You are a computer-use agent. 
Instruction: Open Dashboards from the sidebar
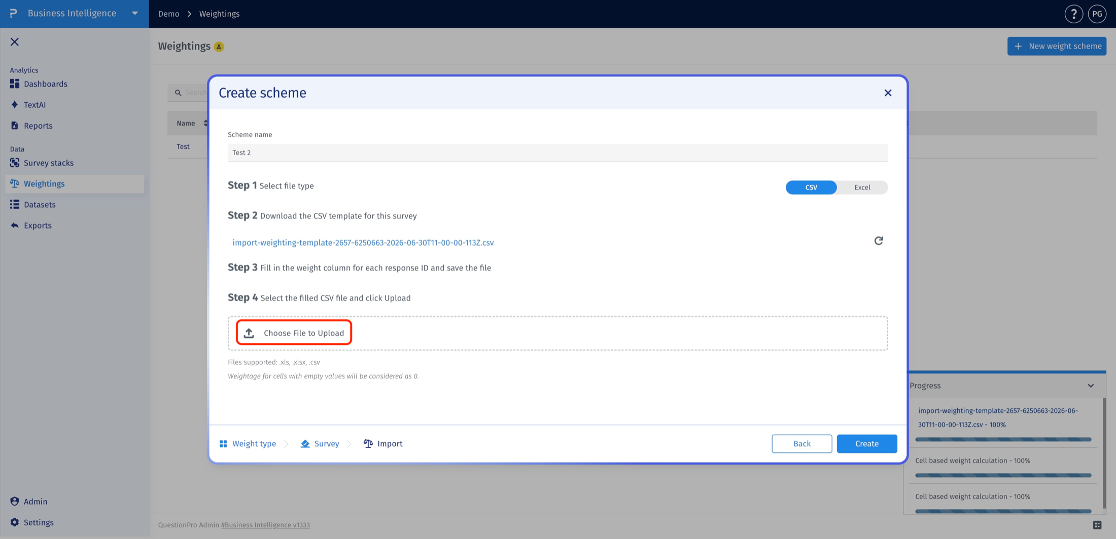click(x=45, y=84)
